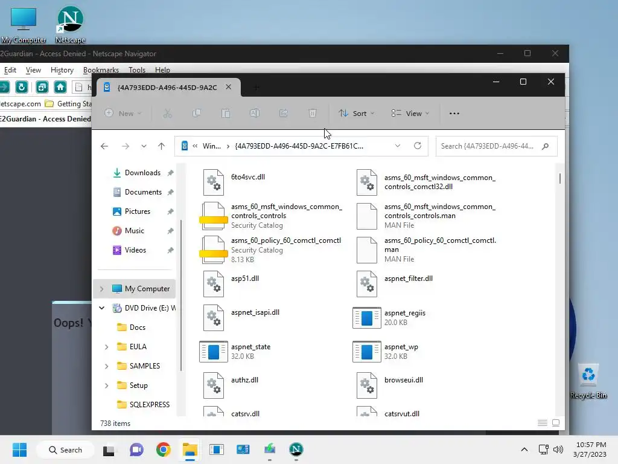Click the Paste icon in Explorer toolbar

point(226,114)
